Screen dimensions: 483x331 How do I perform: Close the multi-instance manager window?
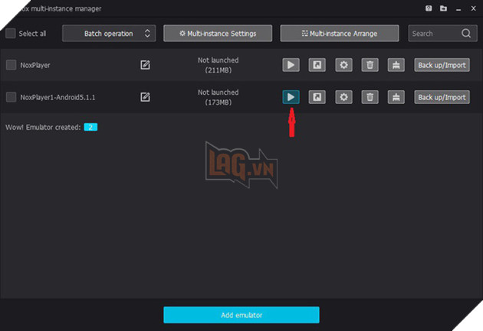coord(473,8)
